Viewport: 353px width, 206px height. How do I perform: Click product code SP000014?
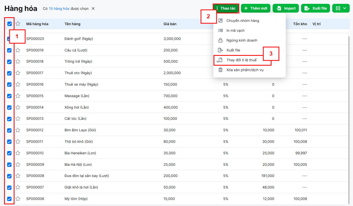(x=35, y=108)
